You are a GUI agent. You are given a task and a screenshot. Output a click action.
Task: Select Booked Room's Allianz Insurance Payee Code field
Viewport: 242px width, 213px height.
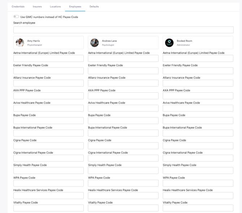click(198, 83)
